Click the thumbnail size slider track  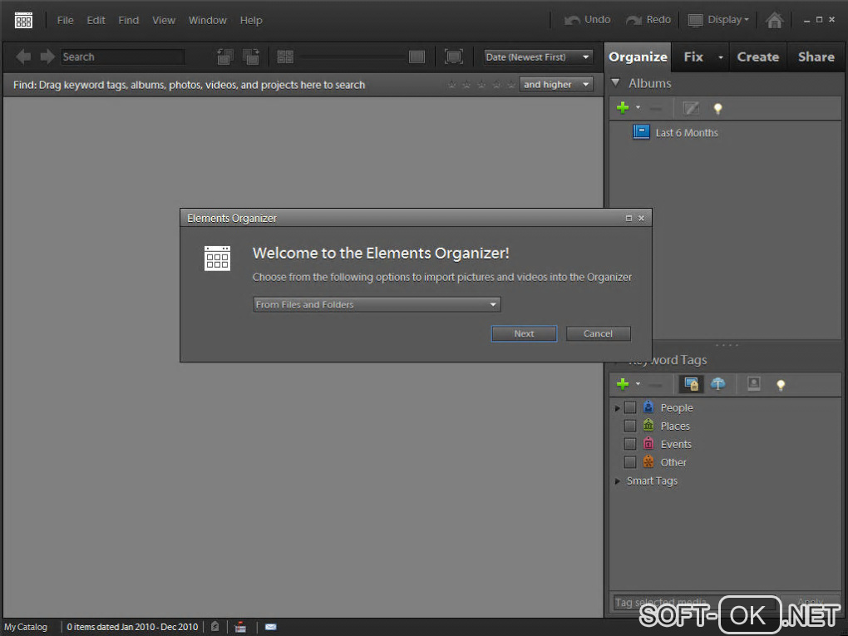click(x=352, y=57)
